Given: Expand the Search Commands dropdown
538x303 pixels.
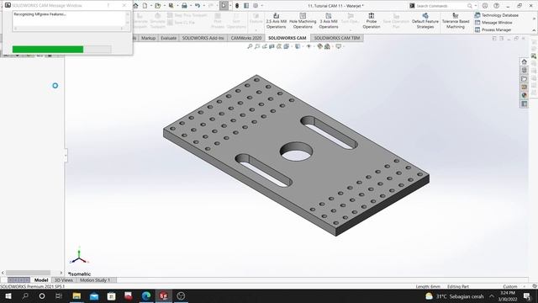Looking at the screenshot, I should point(476,6).
